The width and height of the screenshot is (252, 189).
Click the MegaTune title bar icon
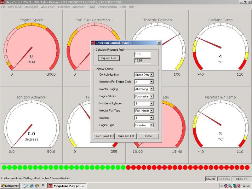tap(2, 2)
